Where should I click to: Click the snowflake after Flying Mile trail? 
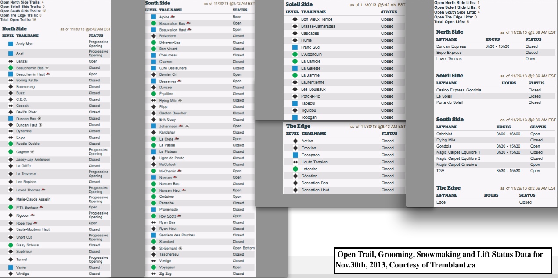pos(179,100)
